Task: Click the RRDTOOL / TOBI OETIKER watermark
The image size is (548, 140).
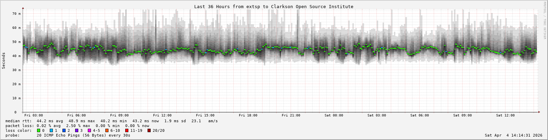Action: pos(545,20)
